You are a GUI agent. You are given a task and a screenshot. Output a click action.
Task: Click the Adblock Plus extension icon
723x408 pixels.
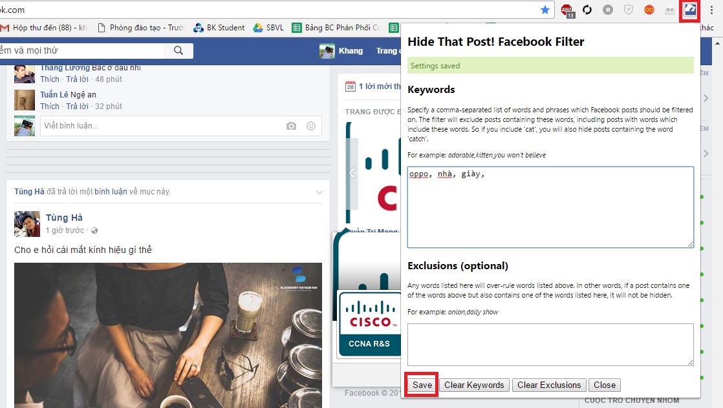[567, 10]
